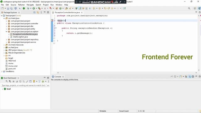The image size is (201, 113).
Task: Click the Smart Insert status bar entry
Action: [124, 111]
